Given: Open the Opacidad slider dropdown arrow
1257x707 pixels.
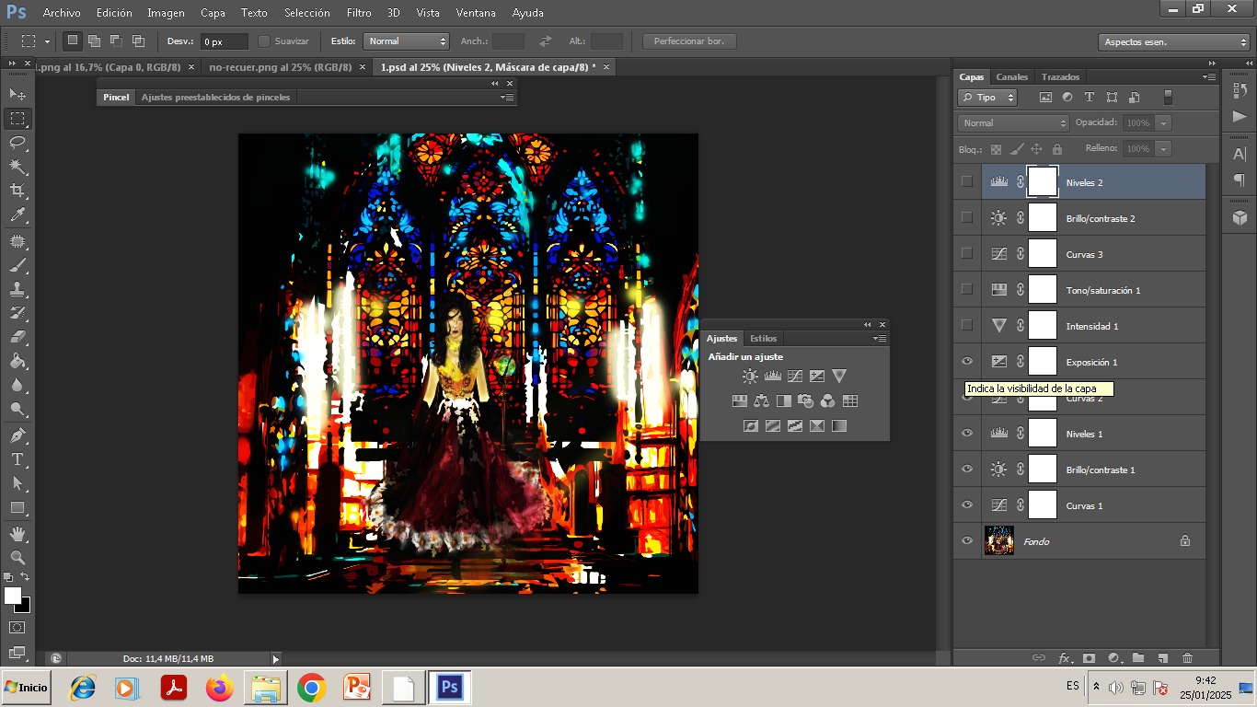Looking at the screenshot, I should (1164, 122).
